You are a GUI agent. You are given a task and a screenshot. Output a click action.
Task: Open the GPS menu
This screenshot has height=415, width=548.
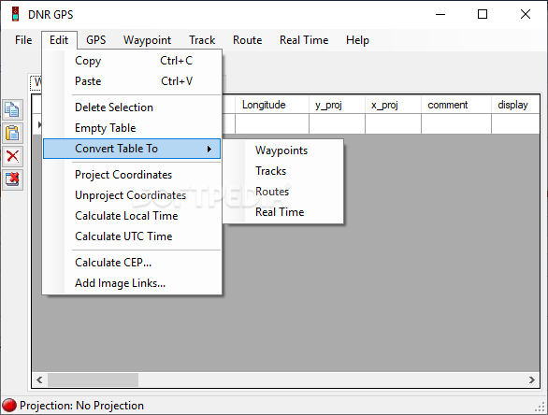(x=95, y=40)
